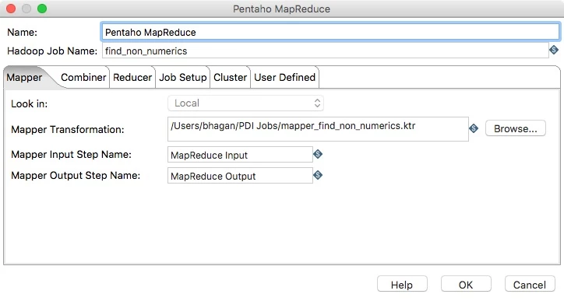Confirm settings with OK
This screenshot has height=301, width=564.
pyautogui.click(x=466, y=285)
